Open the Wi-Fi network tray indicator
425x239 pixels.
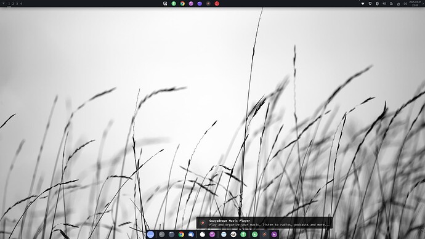pyautogui.click(x=363, y=4)
